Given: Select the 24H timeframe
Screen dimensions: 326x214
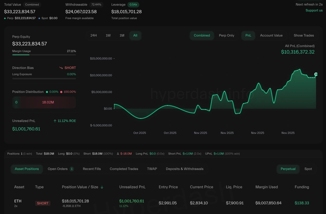Looking at the screenshot, I should [94, 35].
